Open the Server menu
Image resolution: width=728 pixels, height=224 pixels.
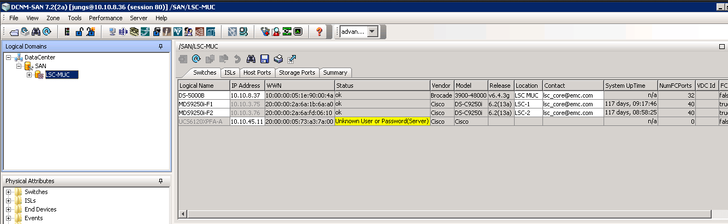point(139,18)
